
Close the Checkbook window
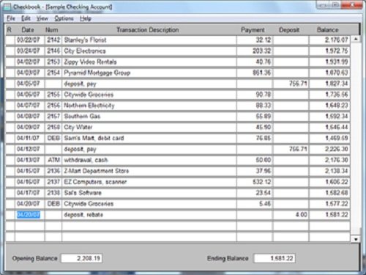(x=352, y=5)
